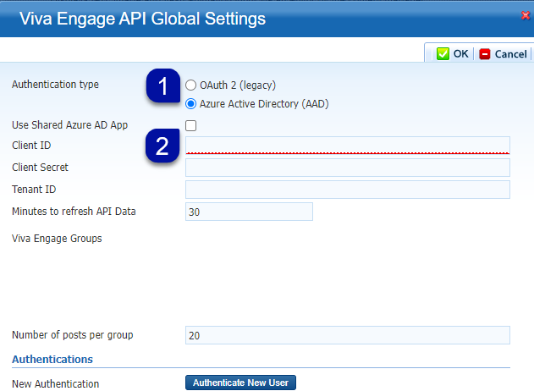The height and width of the screenshot is (391, 534).
Task: Select OAuth 2 (legacy) radio button
Action: 190,85
